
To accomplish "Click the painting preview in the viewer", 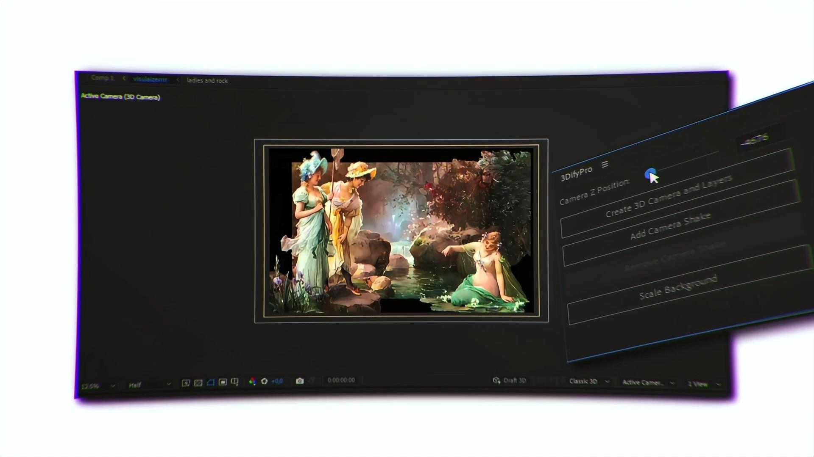I will [401, 231].
